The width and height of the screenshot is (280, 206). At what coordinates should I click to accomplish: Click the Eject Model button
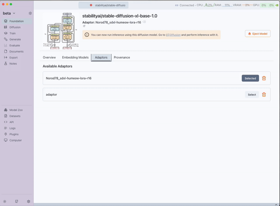point(258,34)
